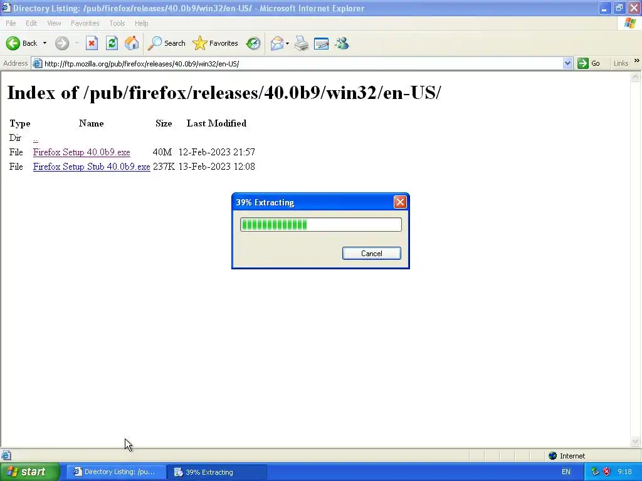This screenshot has height=481, width=642.
Task: Download Firefox Setup Stub 40.0b9.exe
Action: point(92,167)
